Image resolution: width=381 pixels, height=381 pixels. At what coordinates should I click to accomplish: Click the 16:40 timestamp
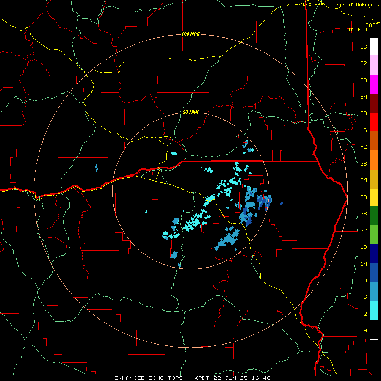point(261,378)
